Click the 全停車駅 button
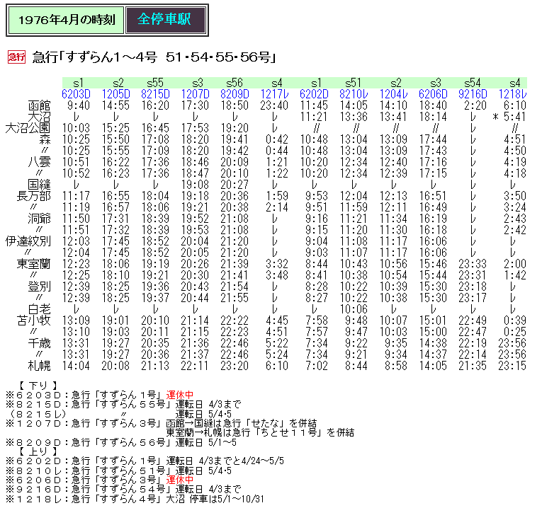 pos(166,20)
